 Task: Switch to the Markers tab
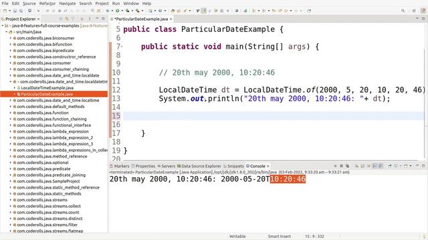(119, 166)
